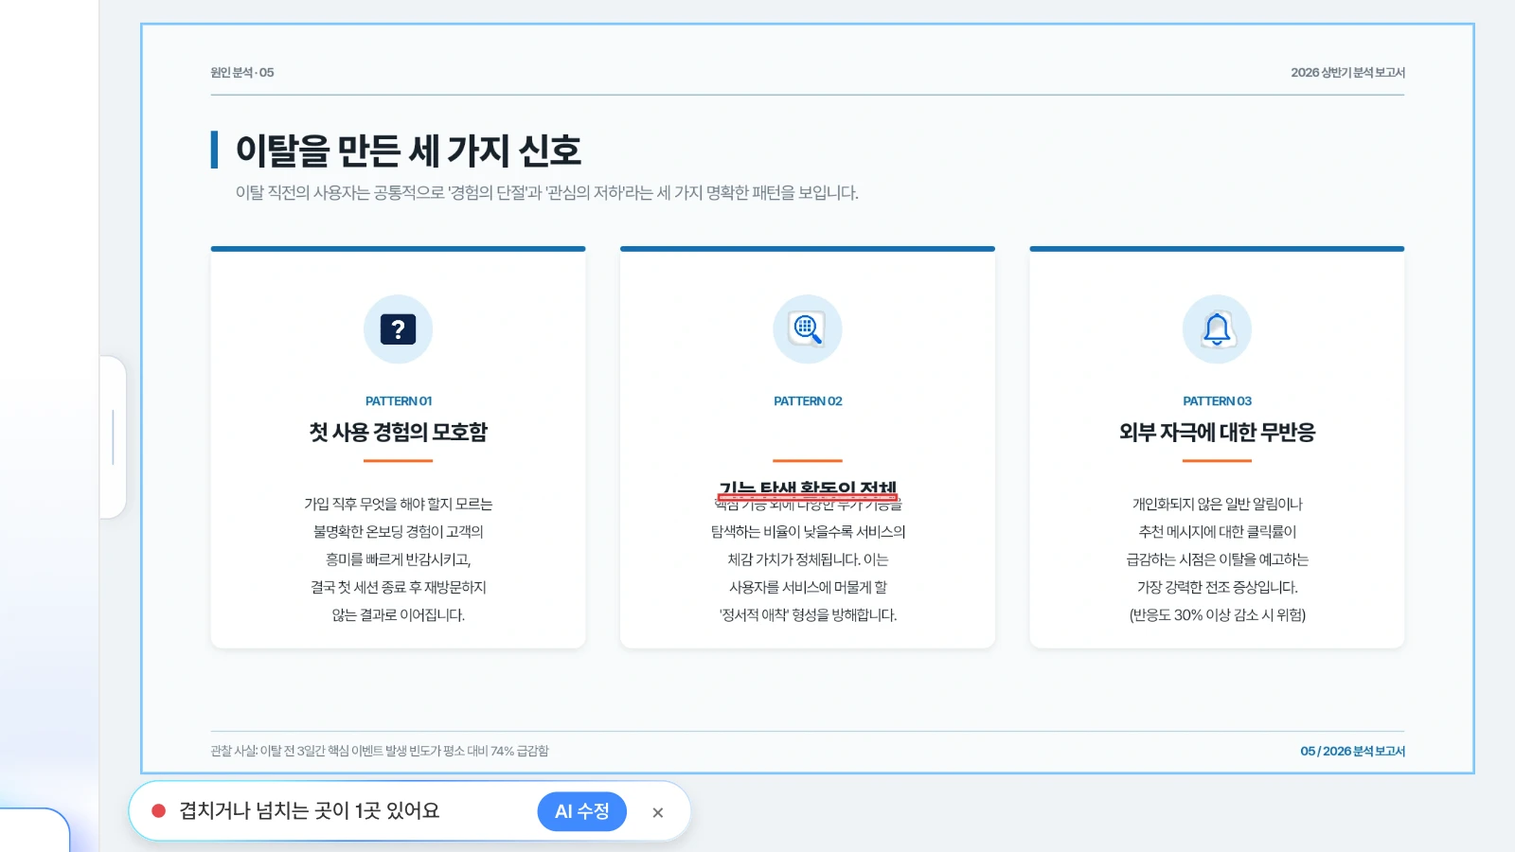
Task: Click the AI 수정 button
Action: coord(581,811)
